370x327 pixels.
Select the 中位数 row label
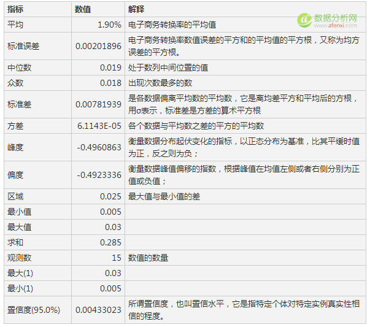(20, 67)
